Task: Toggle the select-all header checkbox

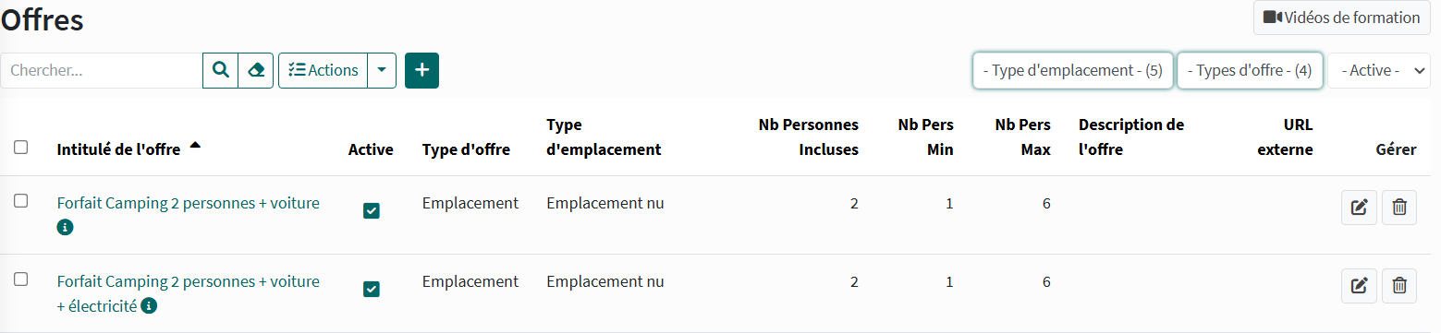Action: pos(21,147)
